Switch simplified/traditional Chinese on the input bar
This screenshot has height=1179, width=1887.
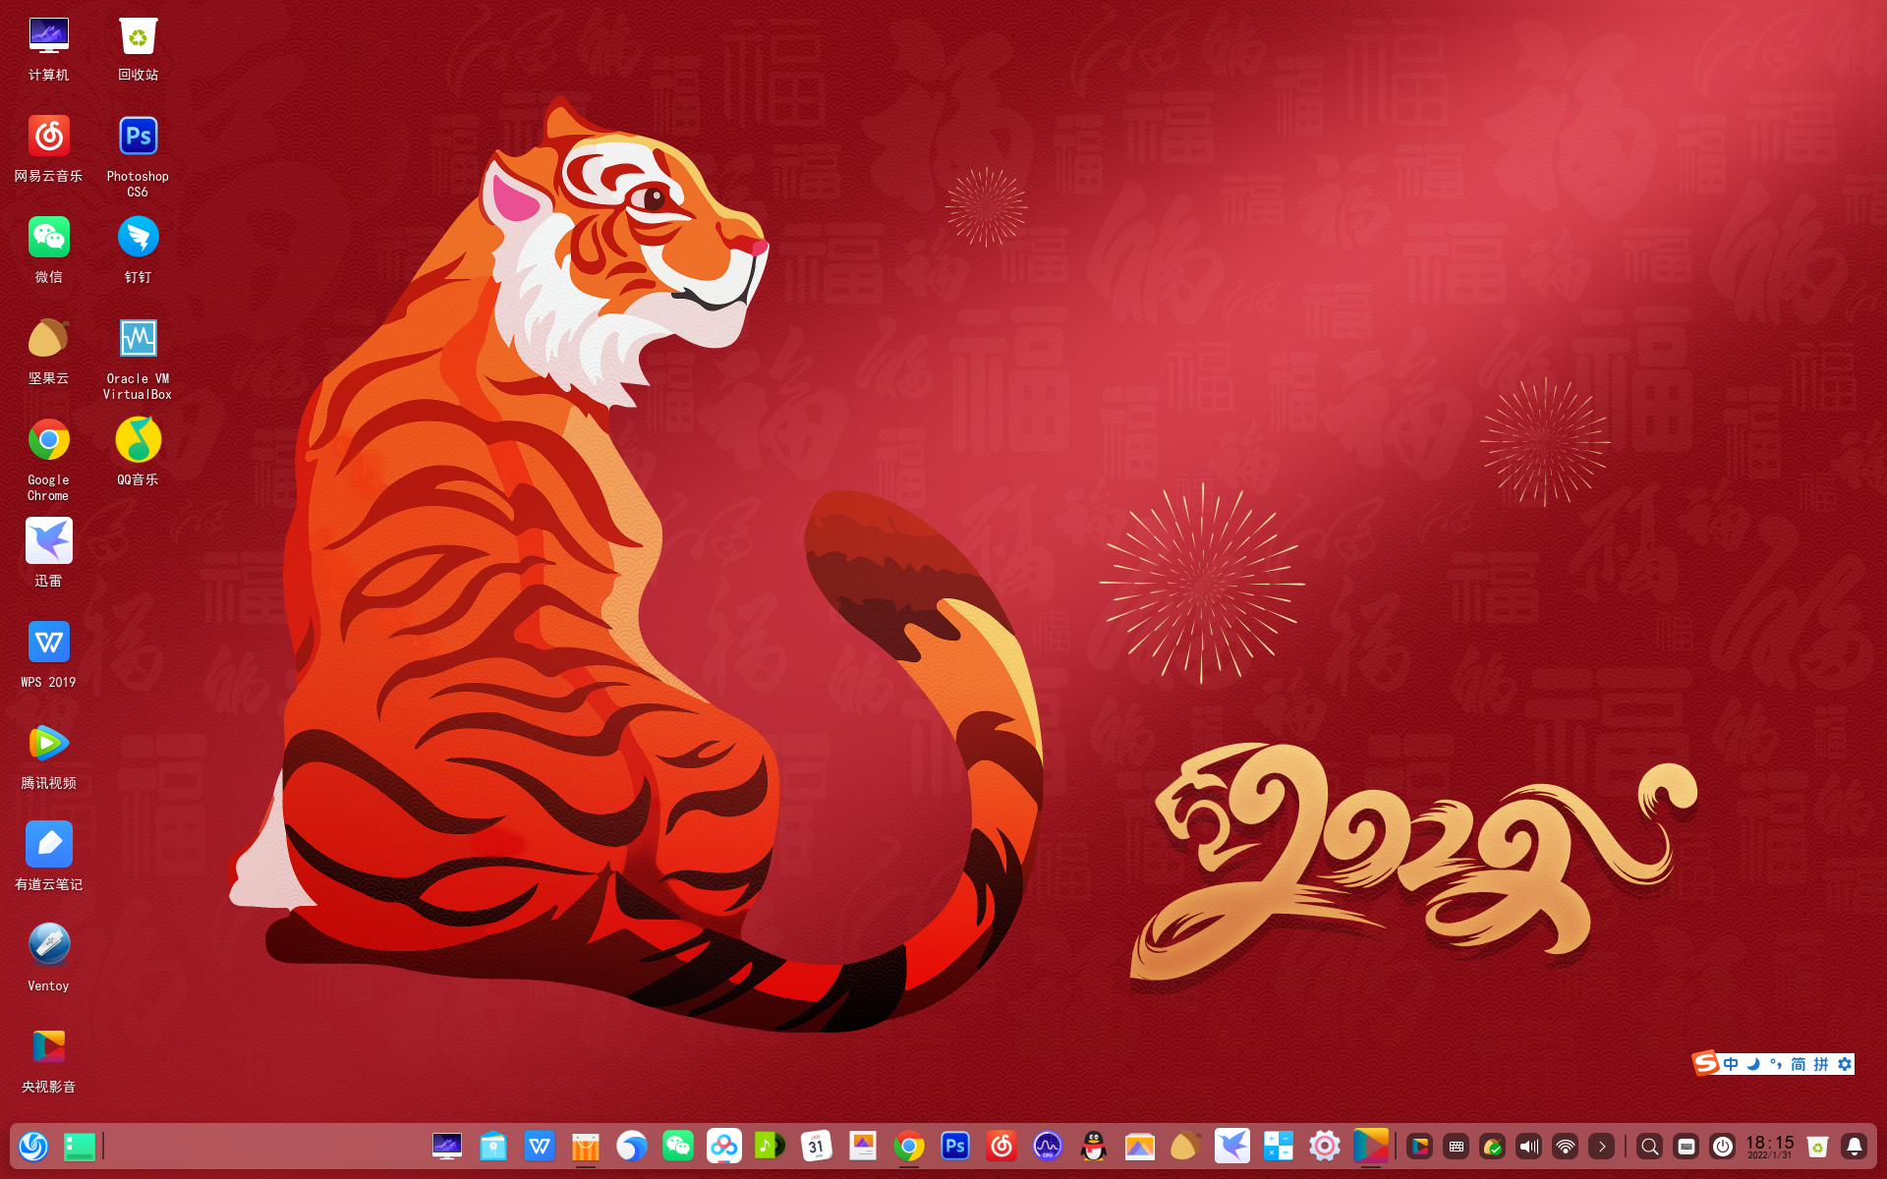coord(1799,1064)
